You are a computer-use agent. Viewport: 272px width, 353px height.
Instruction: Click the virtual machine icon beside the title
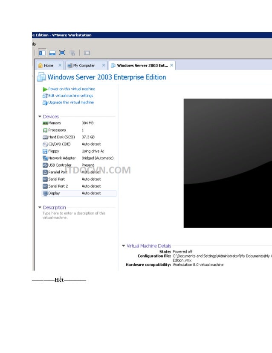(x=41, y=77)
